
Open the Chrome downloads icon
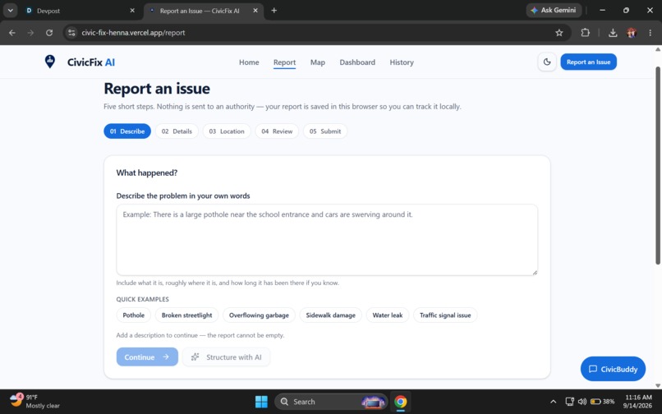coord(613,33)
